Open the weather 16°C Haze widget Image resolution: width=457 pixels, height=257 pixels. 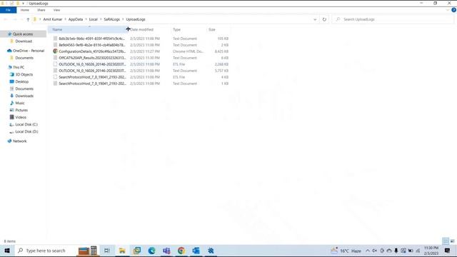(x=346, y=251)
